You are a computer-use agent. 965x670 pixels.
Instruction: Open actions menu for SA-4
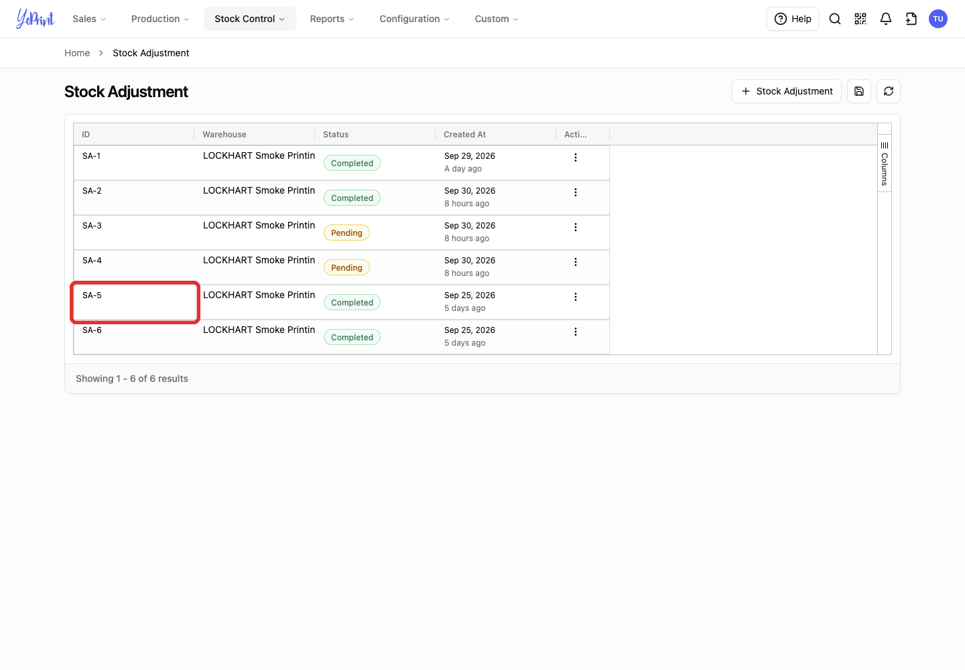click(576, 262)
